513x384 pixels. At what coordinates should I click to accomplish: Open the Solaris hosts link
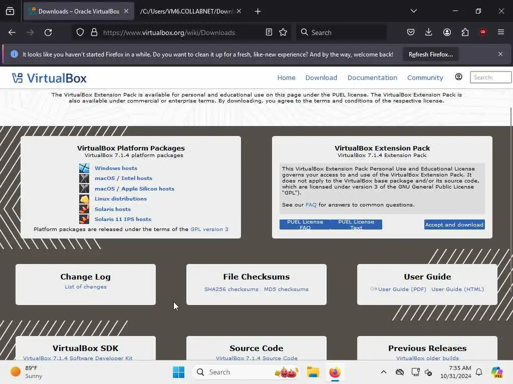point(113,209)
